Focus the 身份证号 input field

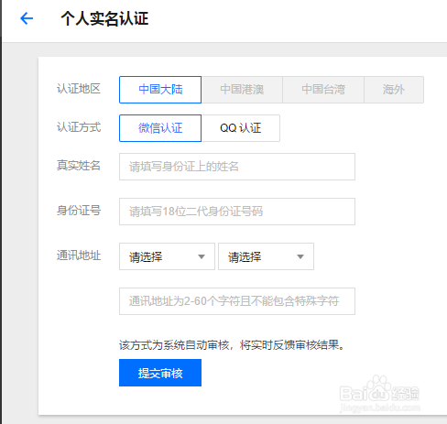[x=237, y=212]
